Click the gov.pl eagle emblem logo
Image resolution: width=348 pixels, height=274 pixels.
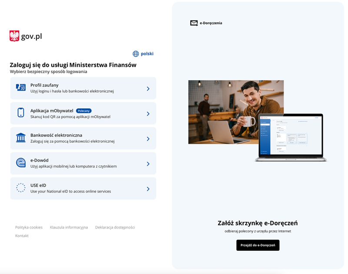(x=14, y=36)
